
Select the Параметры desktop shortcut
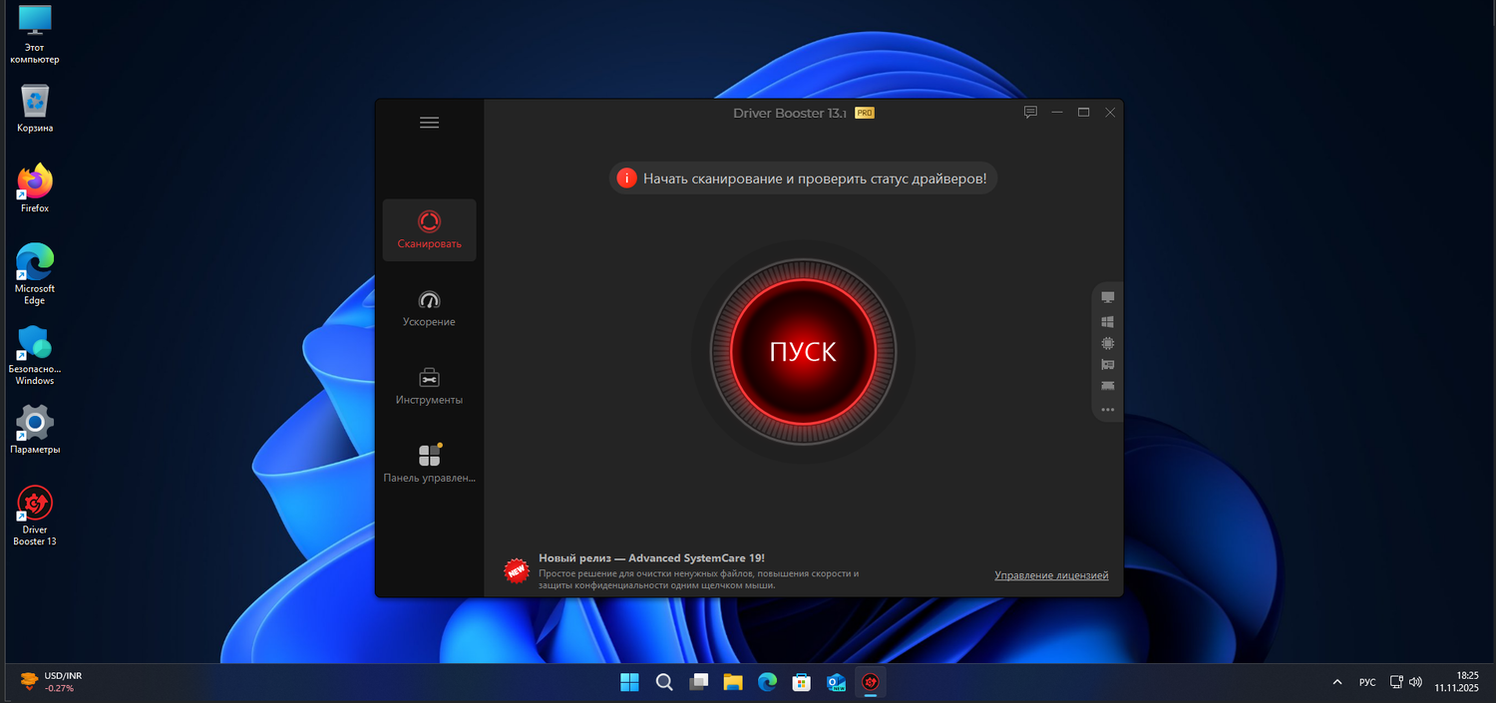(35, 430)
